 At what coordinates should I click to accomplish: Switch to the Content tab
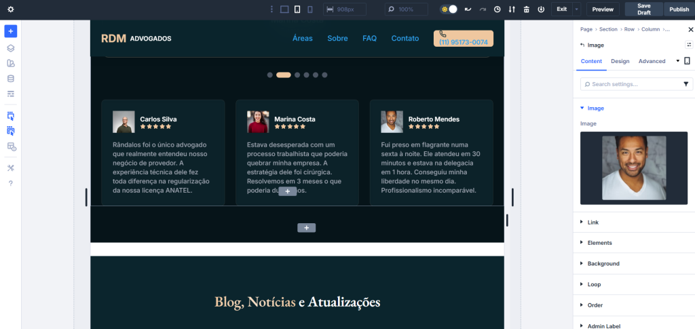pyautogui.click(x=591, y=61)
